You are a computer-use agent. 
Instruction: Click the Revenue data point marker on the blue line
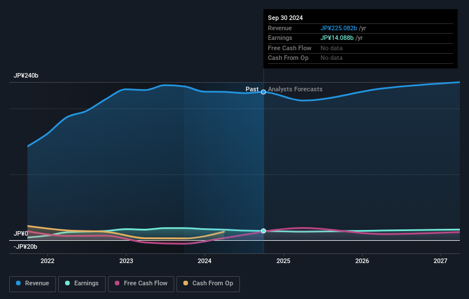(x=263, y=92)
